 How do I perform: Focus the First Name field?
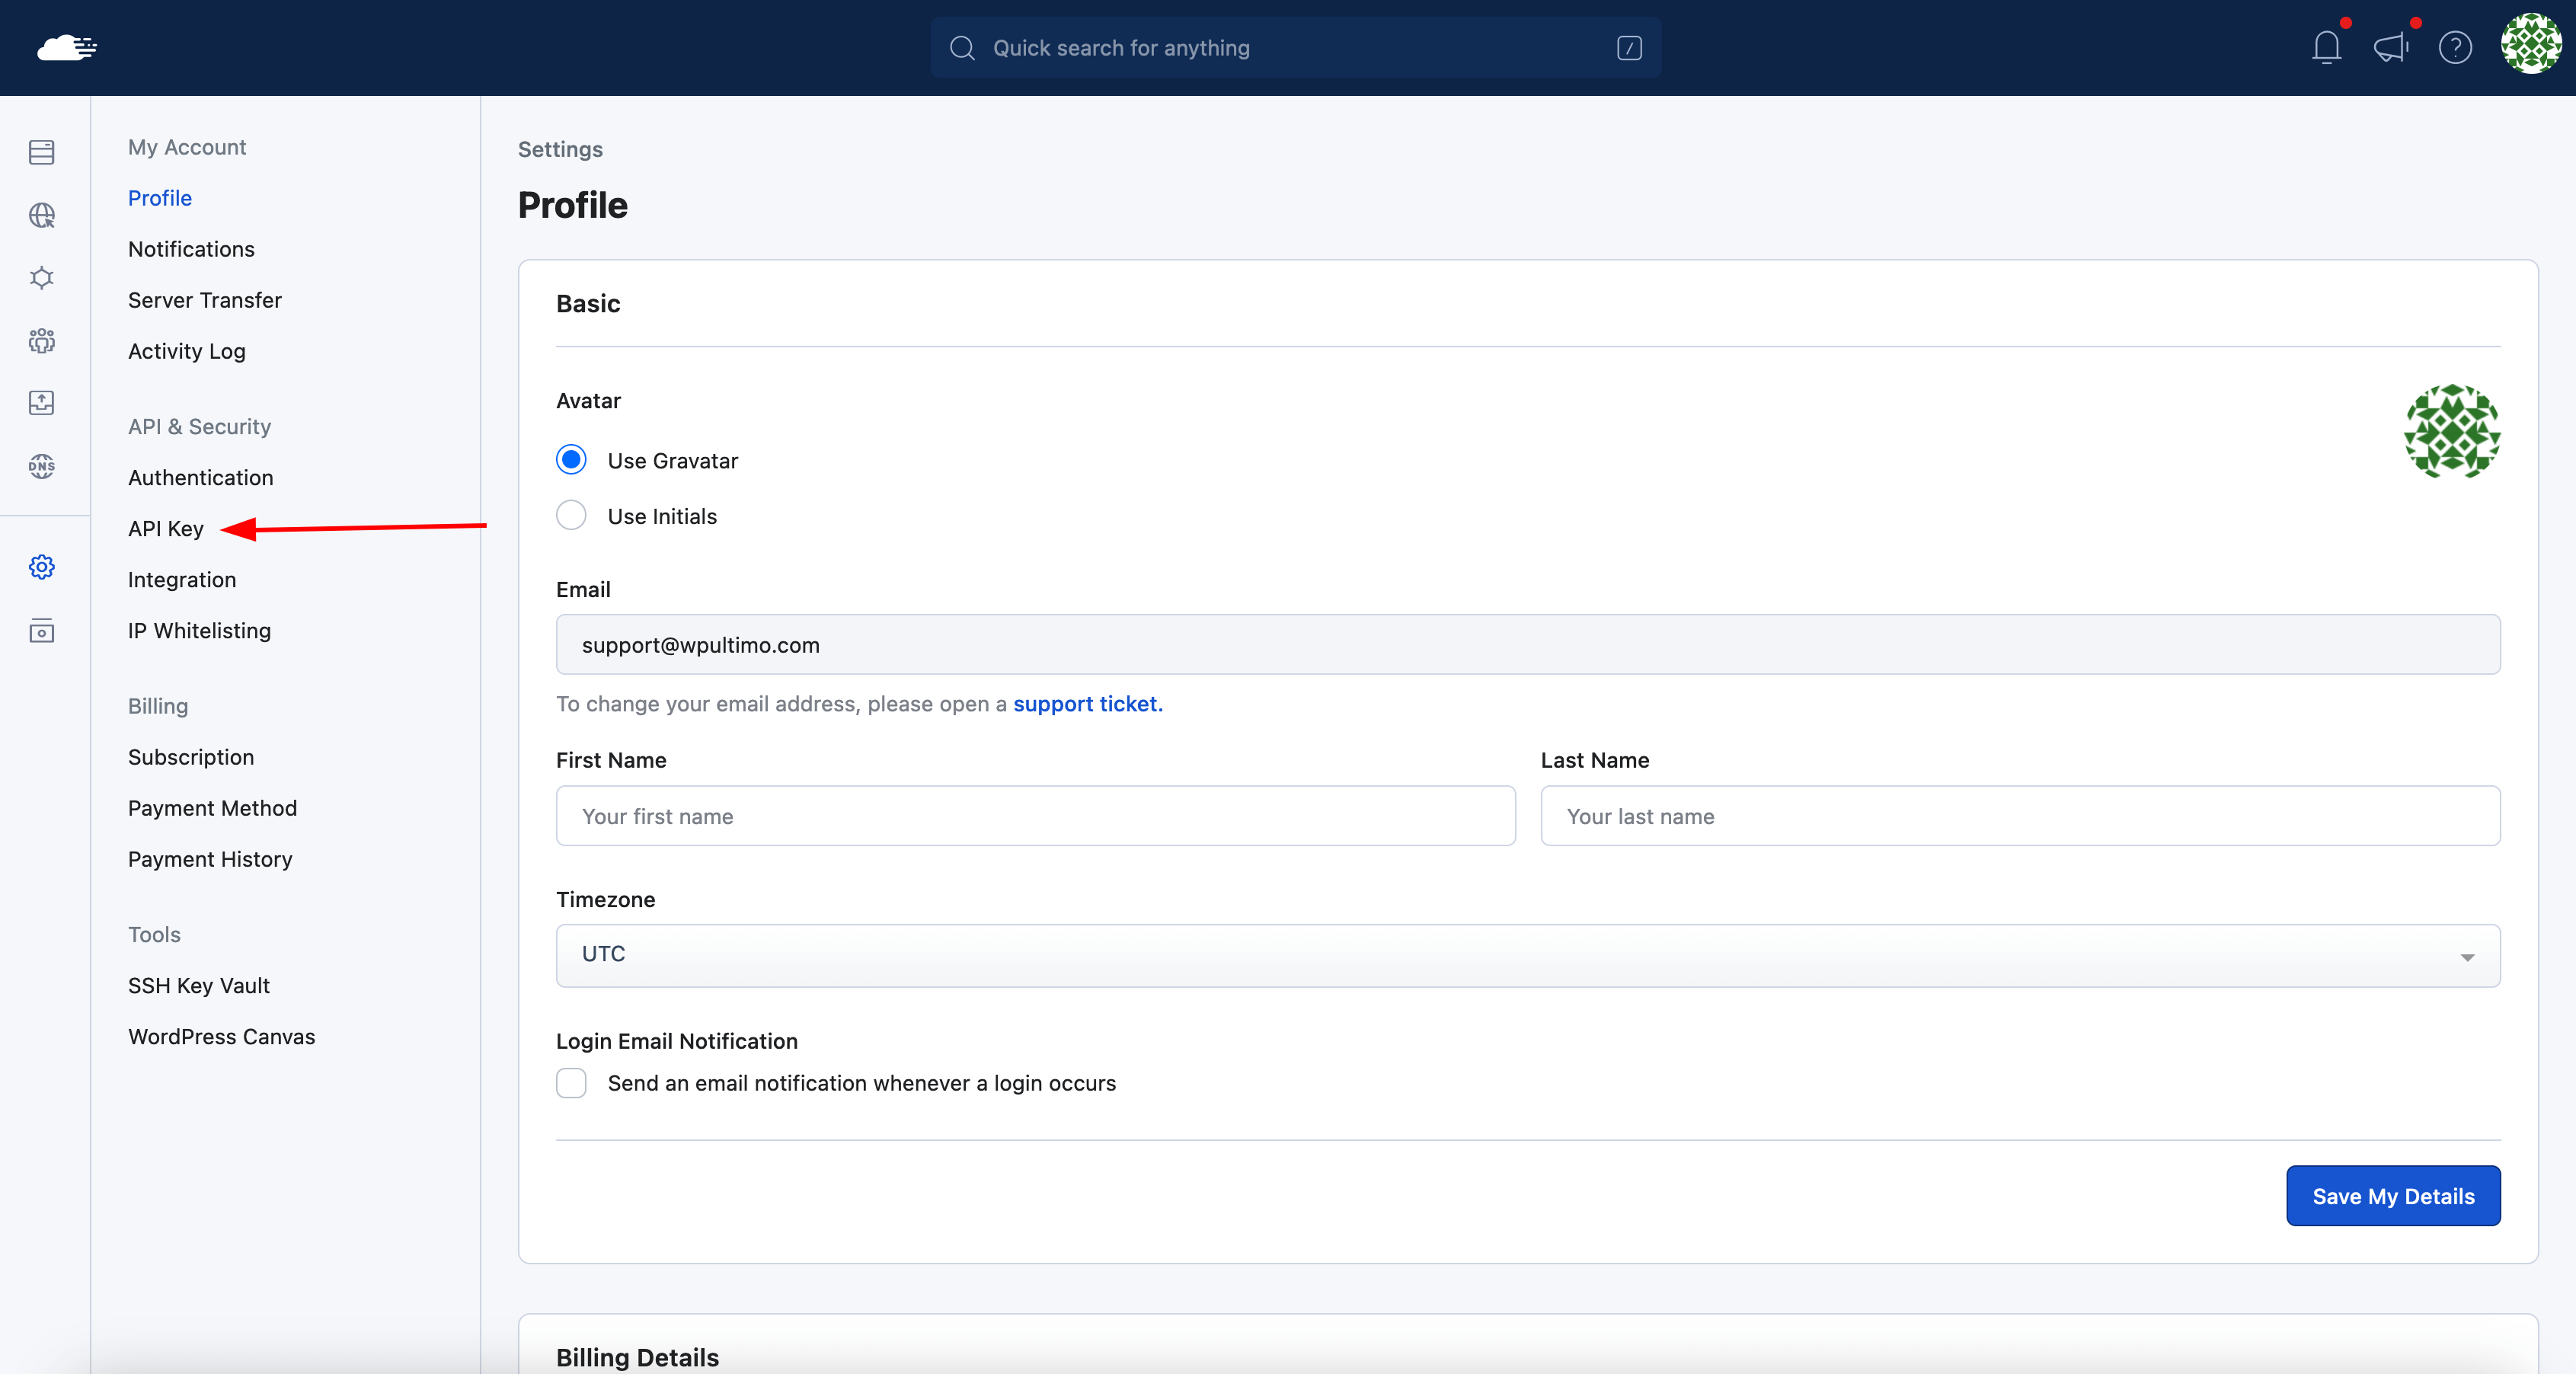click(x=1035, y=816)
